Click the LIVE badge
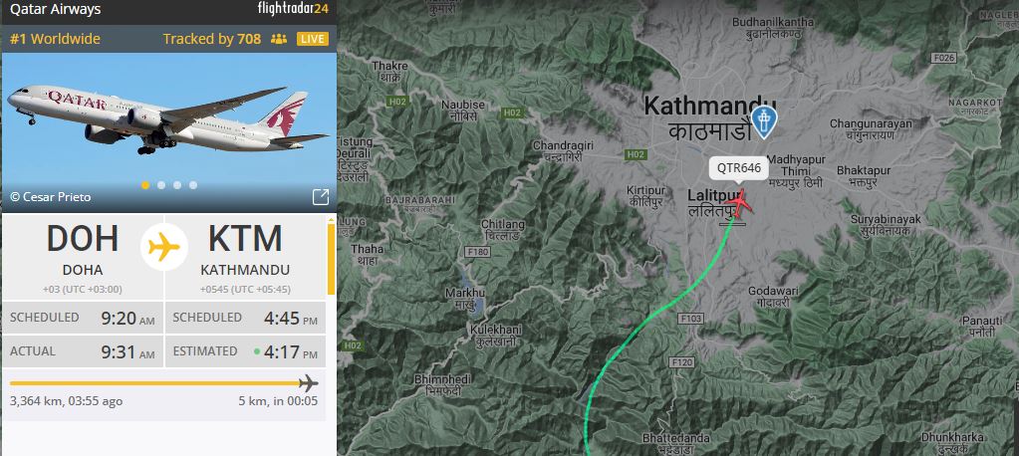 pos(313,39)
